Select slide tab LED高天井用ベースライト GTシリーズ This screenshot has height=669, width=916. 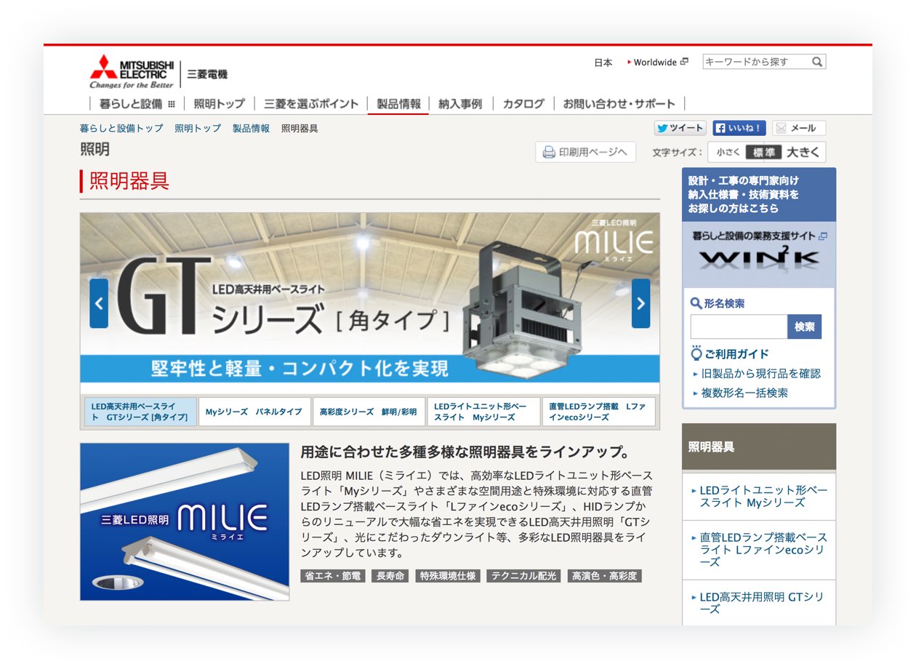point(140,412)
